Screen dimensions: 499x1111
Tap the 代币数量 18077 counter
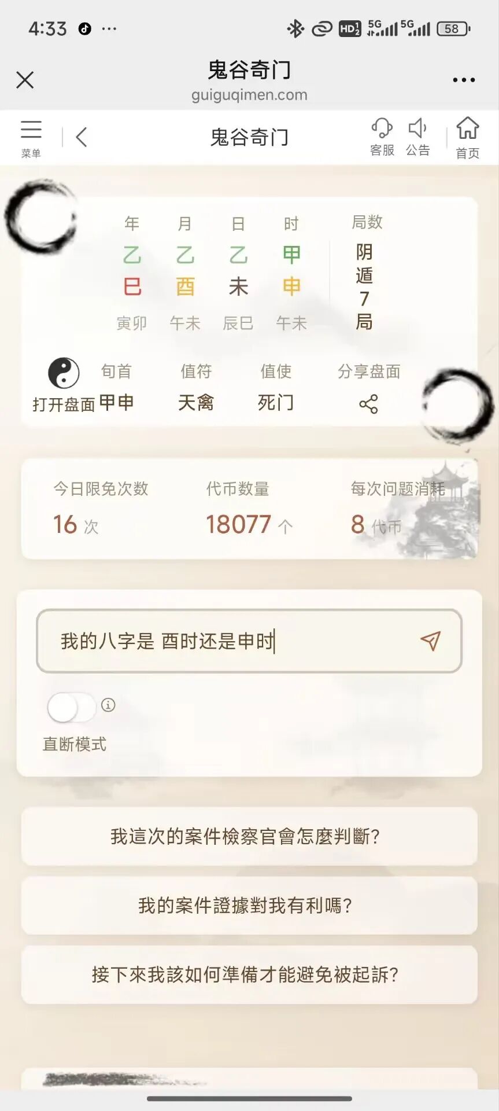coord(249,509)
